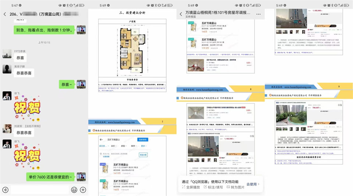Viewport: 353px width, 196px height.
Task: Open the three-dot menu in file preview
Action: tap(258, 14)
